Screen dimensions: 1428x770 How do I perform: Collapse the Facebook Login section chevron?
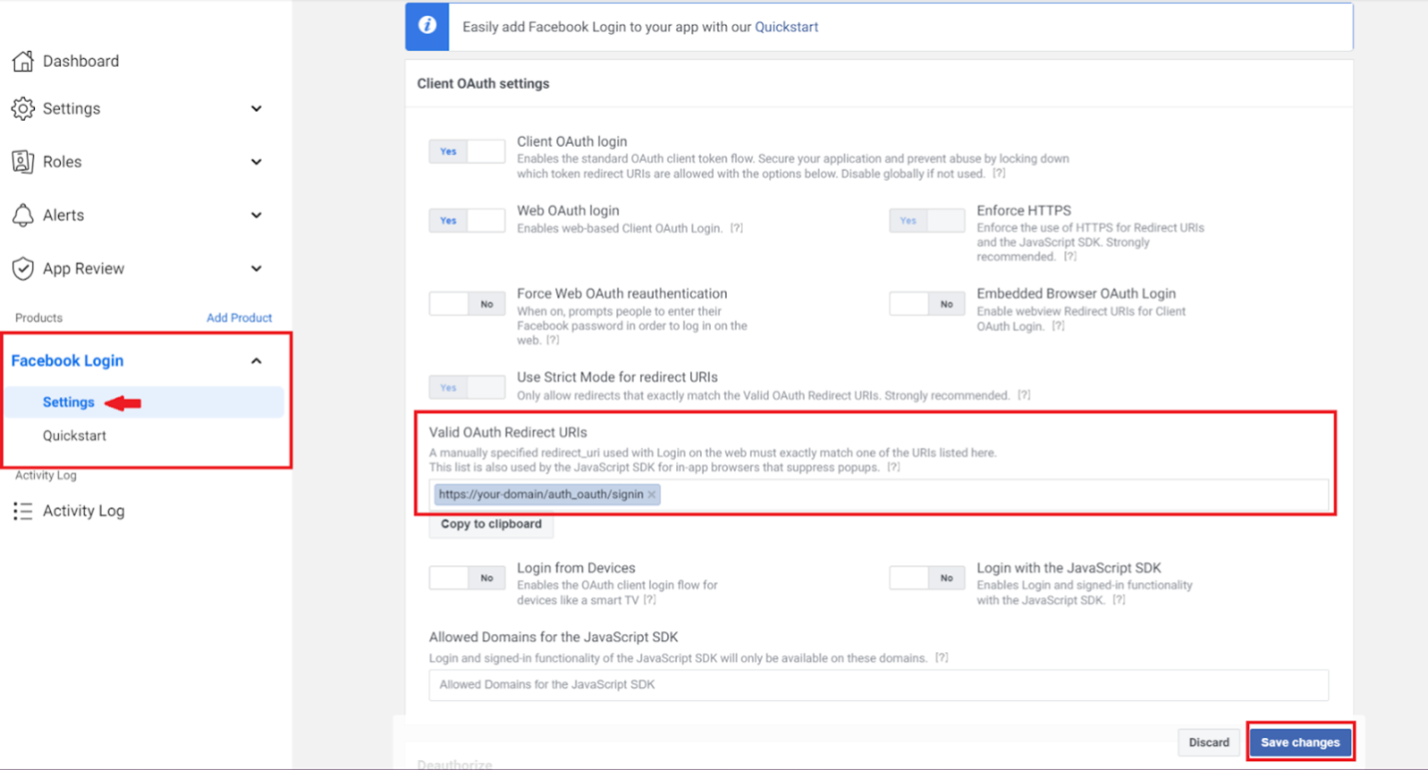click(257, 361)
